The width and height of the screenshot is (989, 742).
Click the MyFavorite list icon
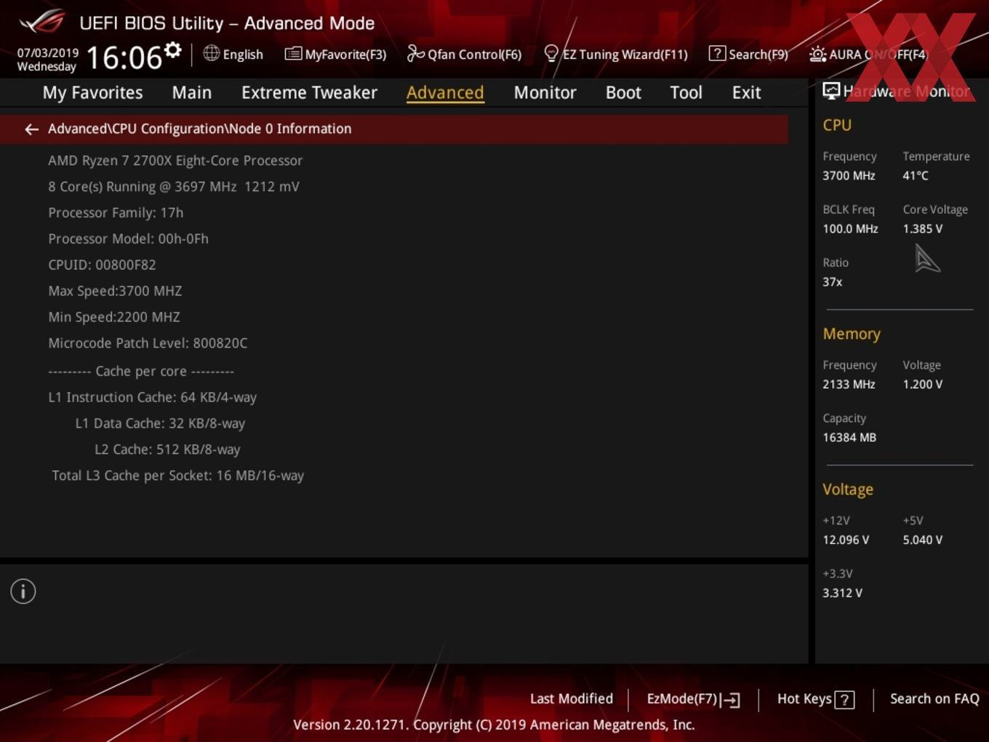click(x=293, y=54)
